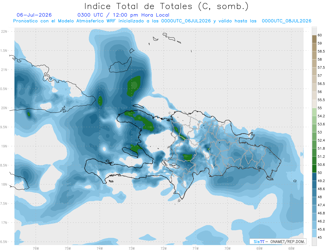Click the '7.5N' latitude label
Image resolution: width=327 pixels, height=252 pixels.
4,204
